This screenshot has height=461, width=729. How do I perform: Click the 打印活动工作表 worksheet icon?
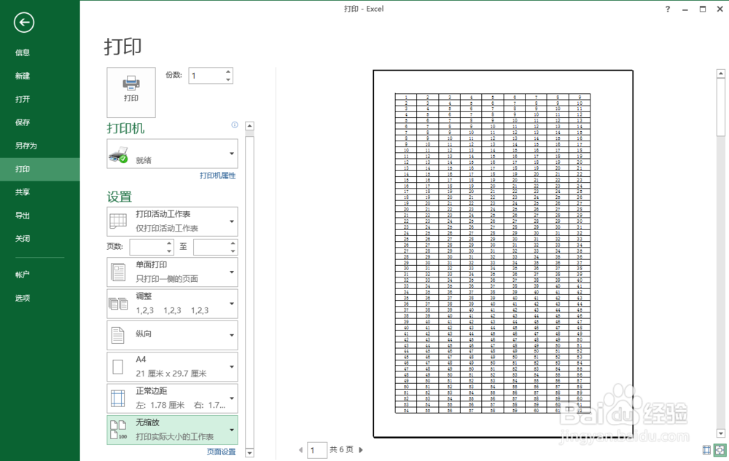[119, 221]
